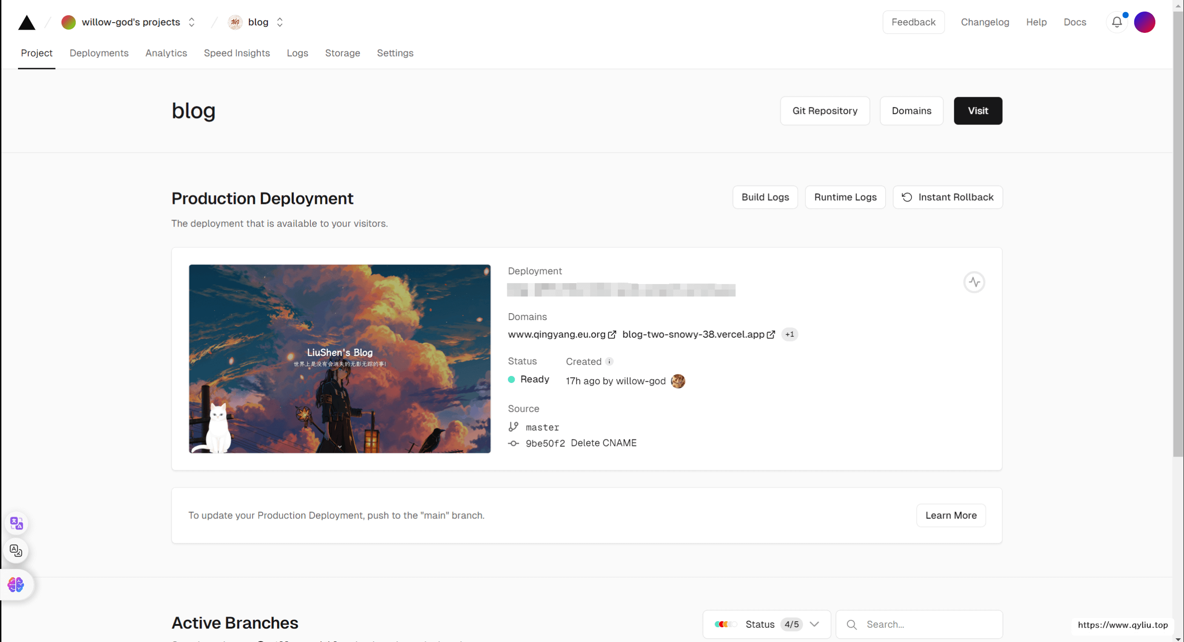
Task: Click the Vercel triangle logo
Action: pos(26,22)
